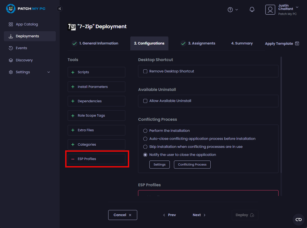This screenshot has height=228, width=307.
Task: Remove ESP Profiles using the minus icon
Action: pyautogui.click(x=73, y=159)
